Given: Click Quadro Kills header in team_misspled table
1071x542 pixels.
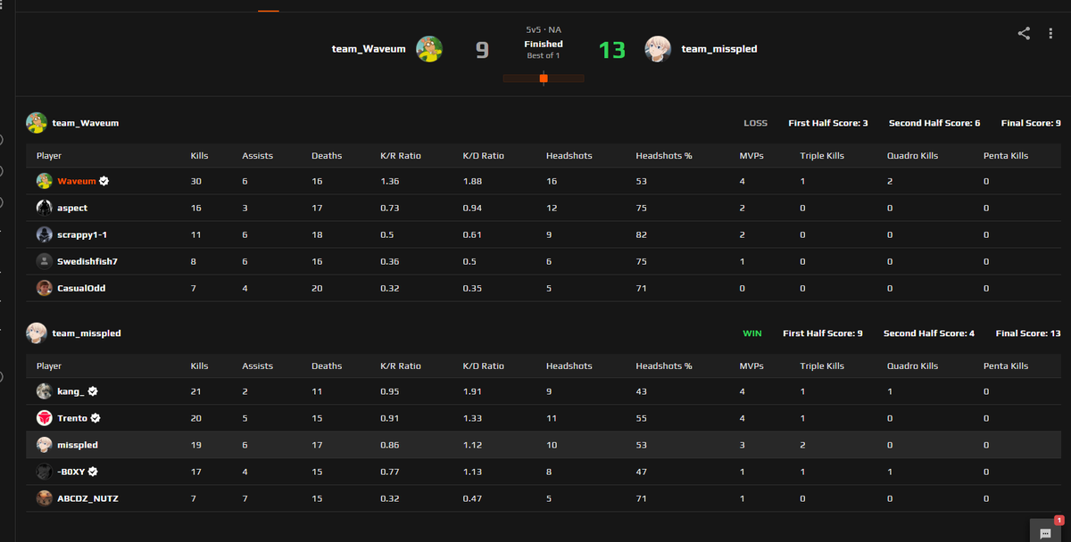Looking at the screenshot, I should point(912,365).
